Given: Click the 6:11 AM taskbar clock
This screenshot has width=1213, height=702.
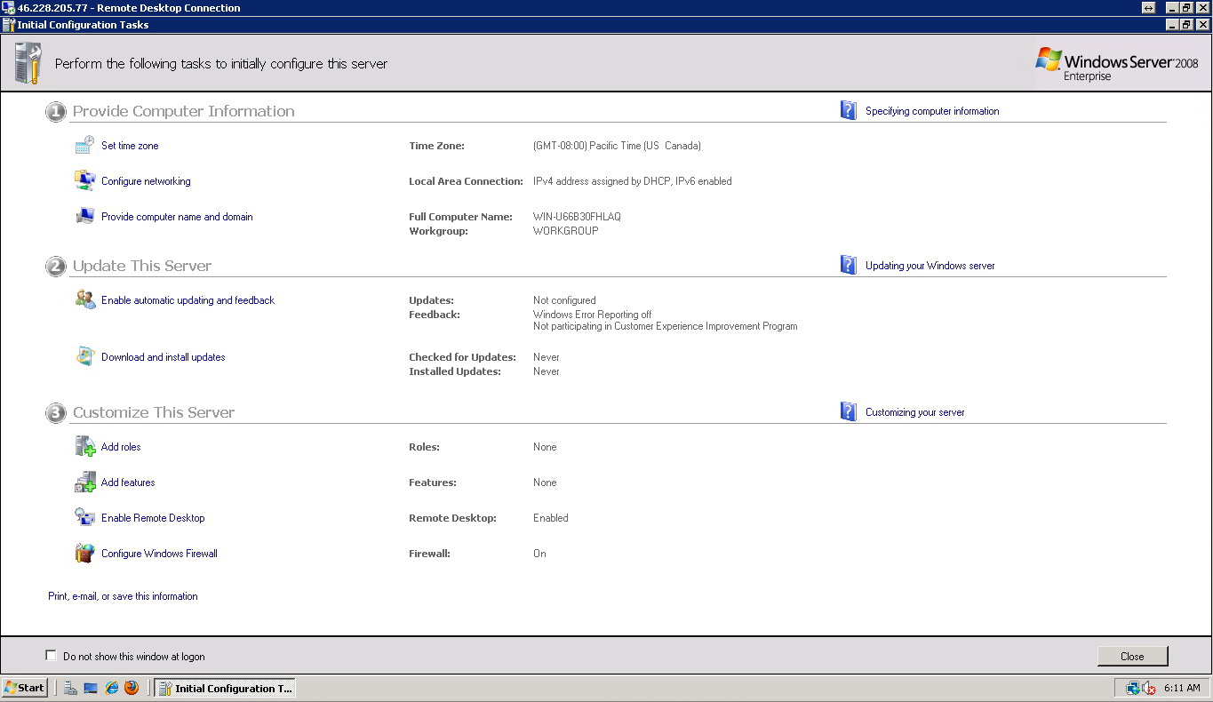Looking at the screenshot, I should point(1182,688).
